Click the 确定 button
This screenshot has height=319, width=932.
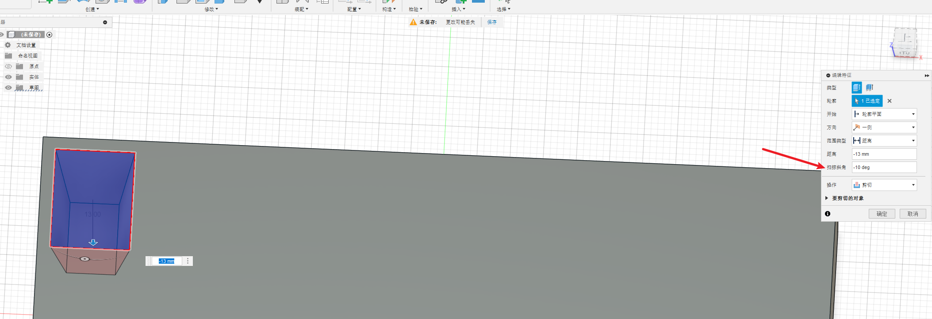[x=882, y=214]
